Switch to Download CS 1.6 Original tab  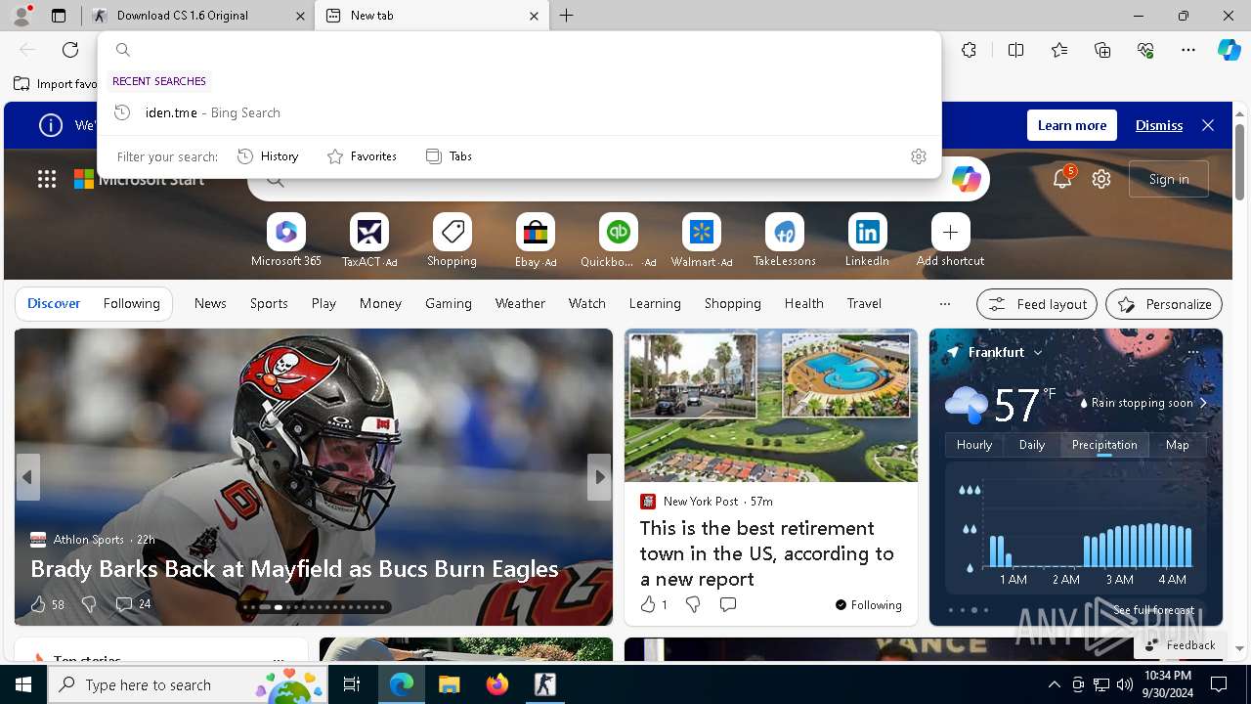(x=198, y=16)
